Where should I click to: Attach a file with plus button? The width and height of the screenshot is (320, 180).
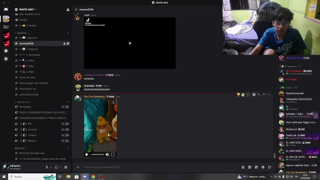click(x=78, y=167)
